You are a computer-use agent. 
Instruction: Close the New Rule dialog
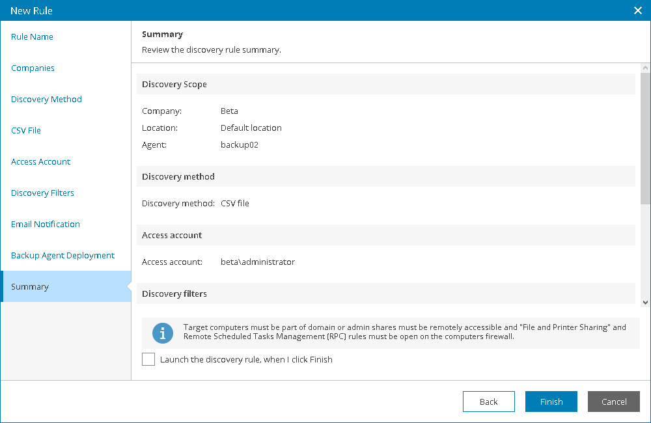tap(638, 10)
